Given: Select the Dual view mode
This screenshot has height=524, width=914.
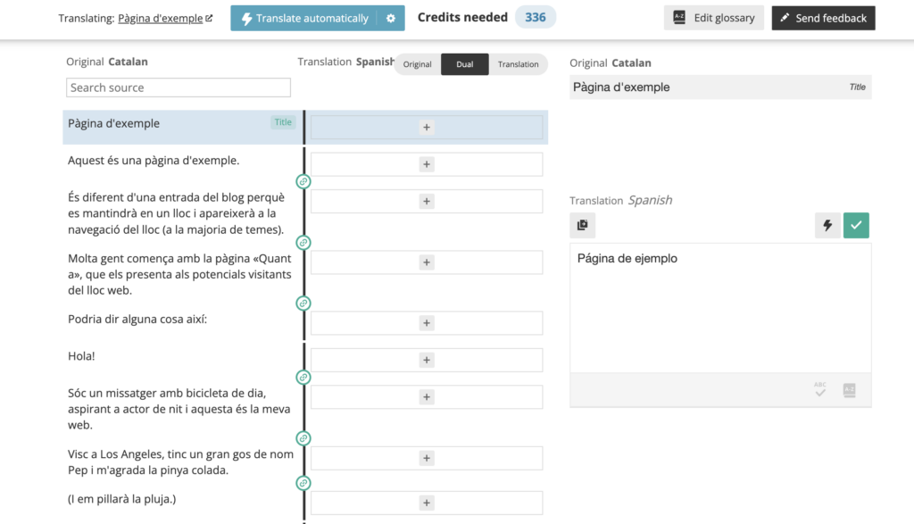Looking at the screenshot, I should [x=464, y=64].
